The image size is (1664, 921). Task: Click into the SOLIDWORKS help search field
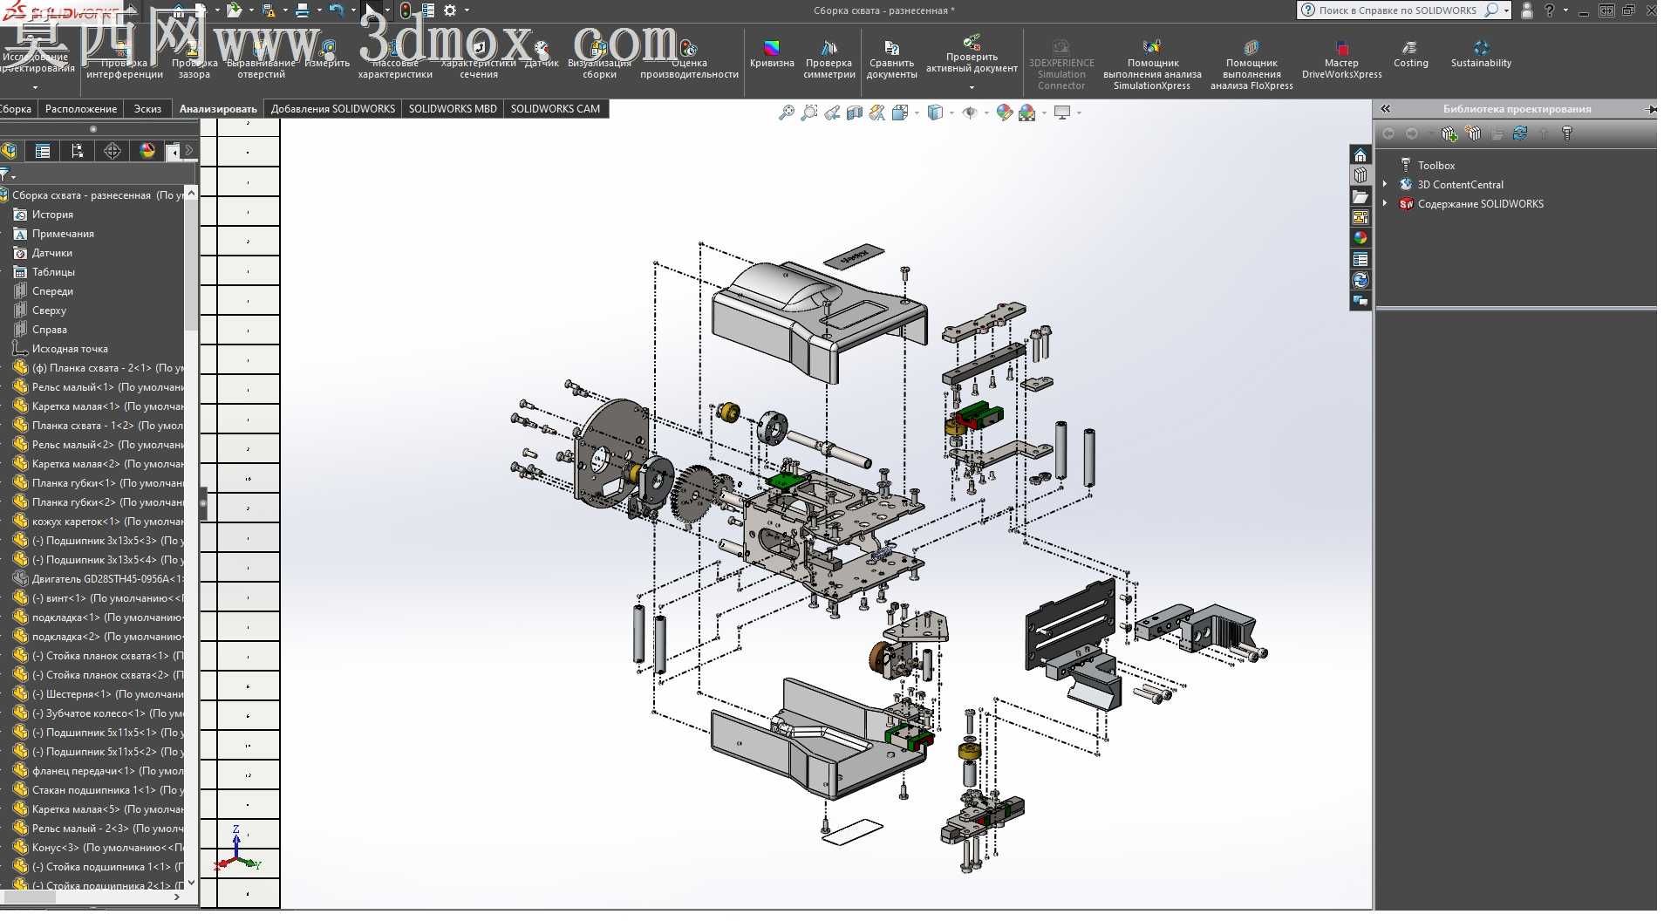[1397, 10]
